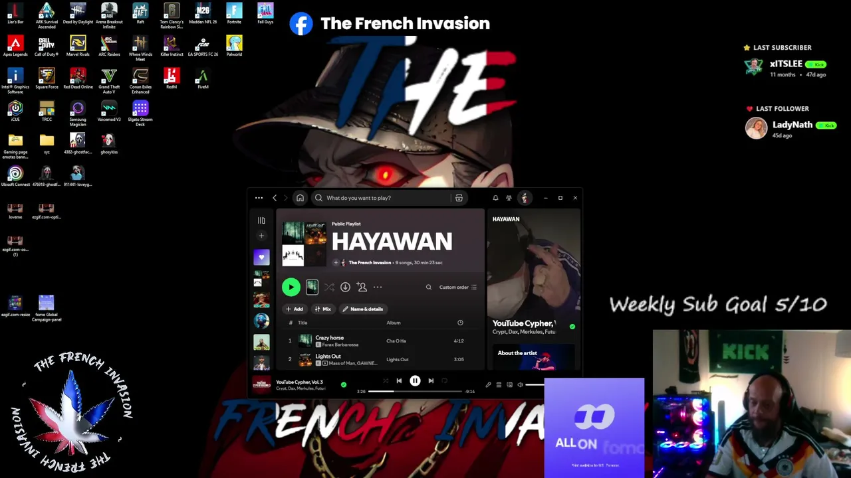
Task: Open more options for HAYAWAN playlist
Action: tap(378, 287)
